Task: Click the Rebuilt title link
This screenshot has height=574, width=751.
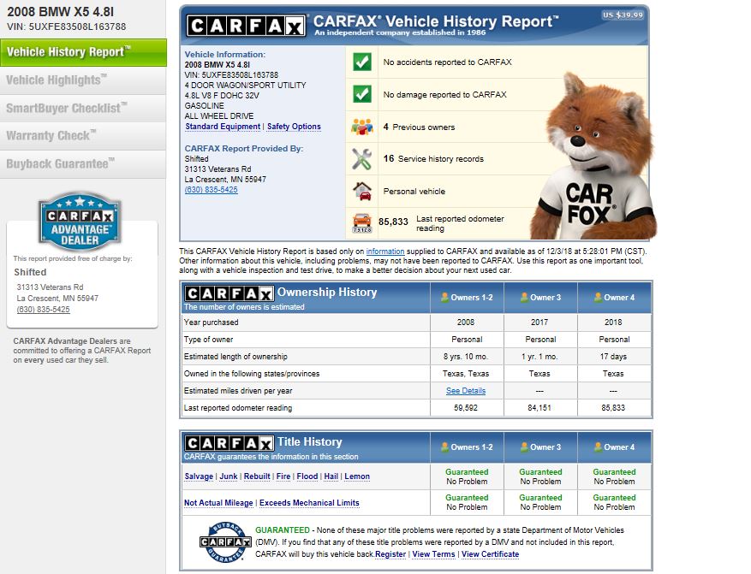Action: coord(257,476)
